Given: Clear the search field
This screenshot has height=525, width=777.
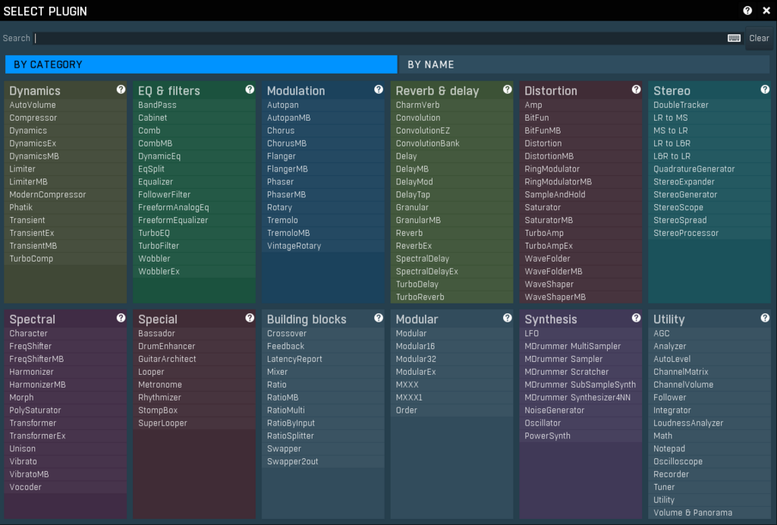Looking at the screenshot, I should coord(759,38).
